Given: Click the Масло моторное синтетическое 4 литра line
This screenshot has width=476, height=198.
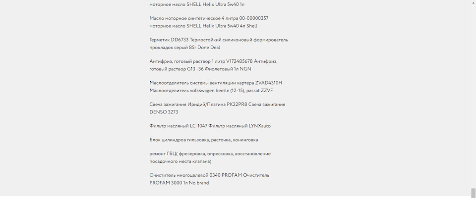Looking at the screenshot, I should [209, 18].
